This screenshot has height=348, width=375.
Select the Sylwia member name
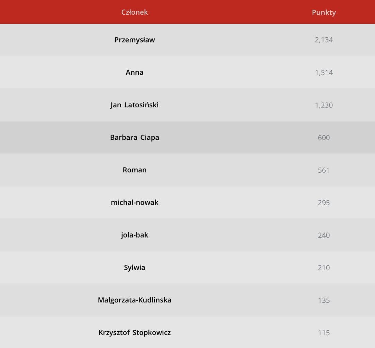tap(134, 267)
